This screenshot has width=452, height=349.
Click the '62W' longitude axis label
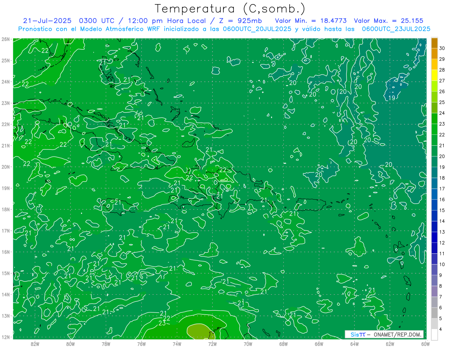coord(390,343)
